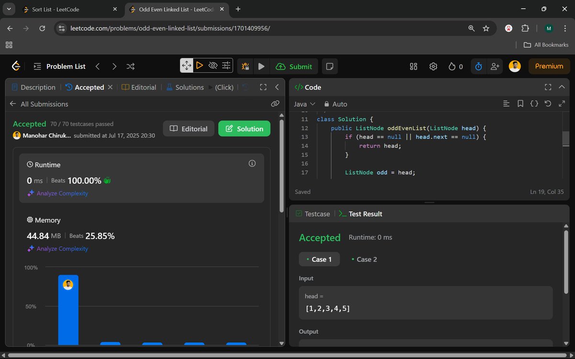The height and width of the screenshot is (359, 575).
Task: Click the head input value box
Action: click(x=426, y=303)
